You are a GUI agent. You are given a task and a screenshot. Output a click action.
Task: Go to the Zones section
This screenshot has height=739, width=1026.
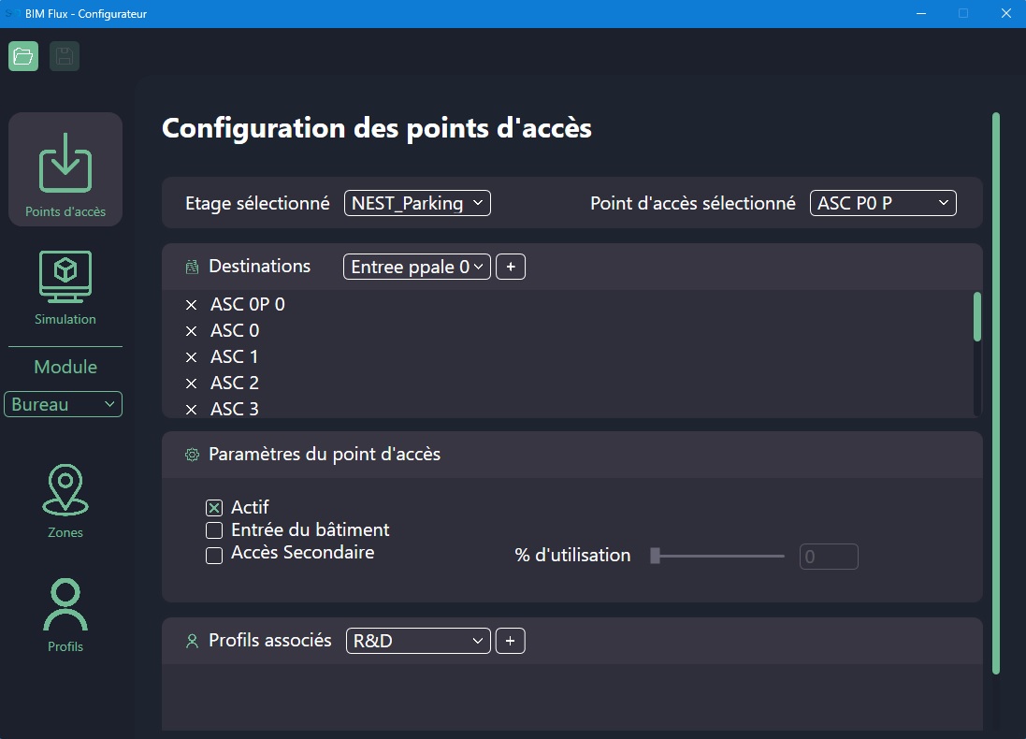(65, 502)
